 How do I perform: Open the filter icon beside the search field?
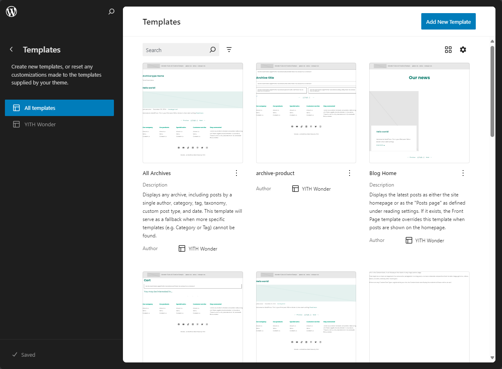tap(229, 49)
